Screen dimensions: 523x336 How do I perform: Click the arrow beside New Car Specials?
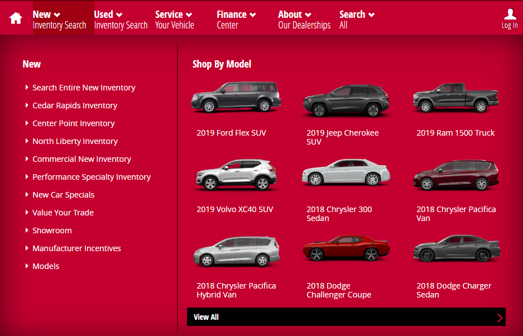tap(26, 195)
